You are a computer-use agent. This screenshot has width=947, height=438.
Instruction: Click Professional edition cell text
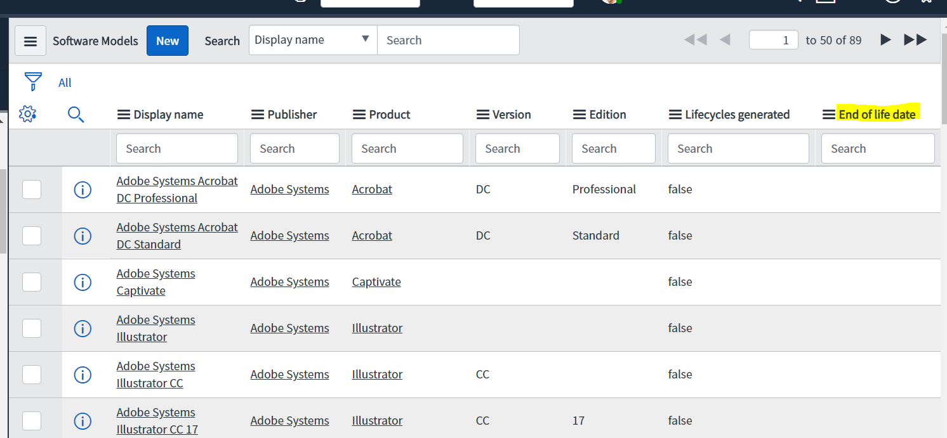[x=604, y=190]
